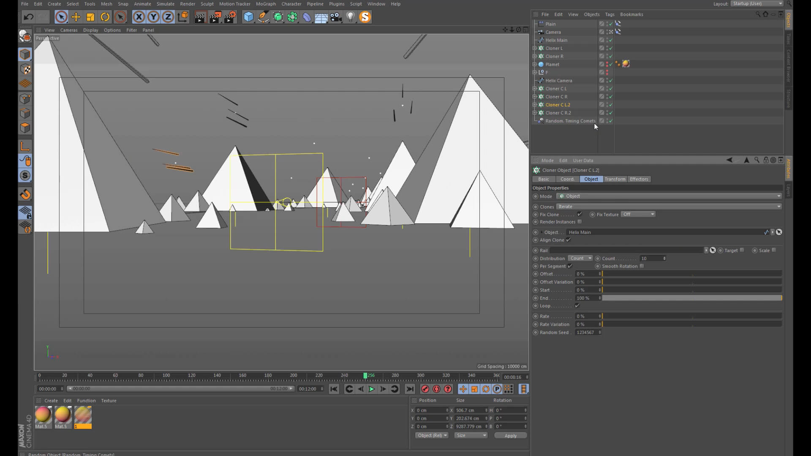Select the Rotate tool icon
Image resolution: width=811 pixels, height=456 pixels.
coord(105,17)
